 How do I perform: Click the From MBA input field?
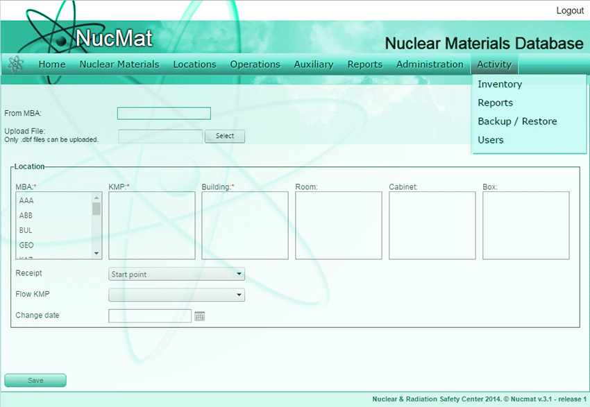point(164,114)
